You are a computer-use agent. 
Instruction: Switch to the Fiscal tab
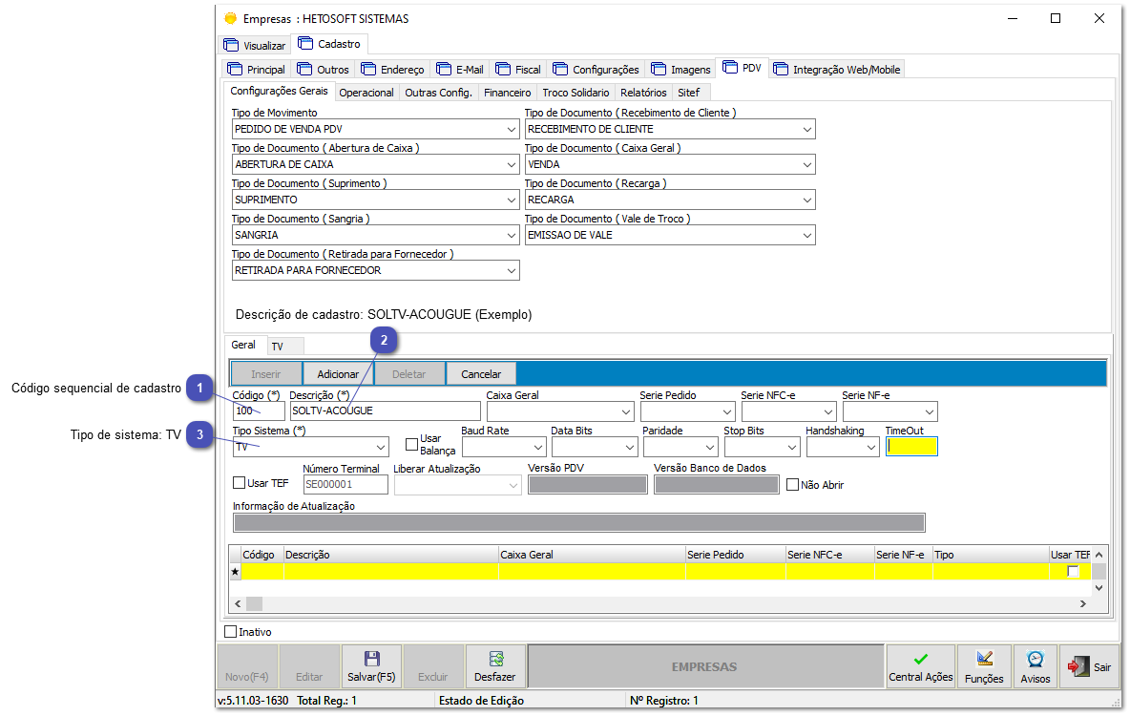(x=517, y=68)
